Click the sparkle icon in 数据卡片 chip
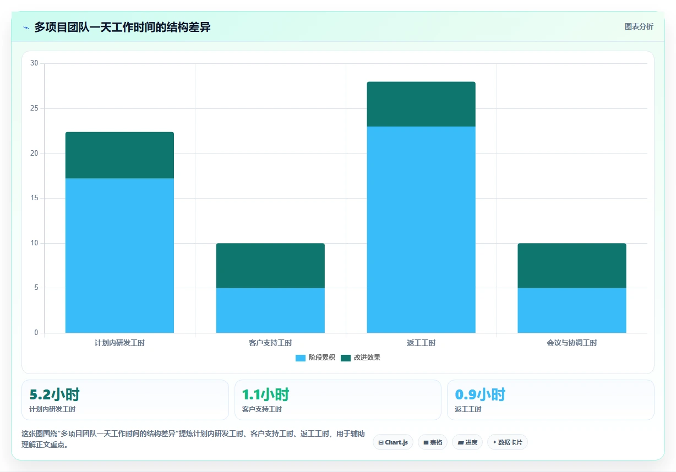The width and height of the screenshot is (676, 472). [x=494, y=442]
